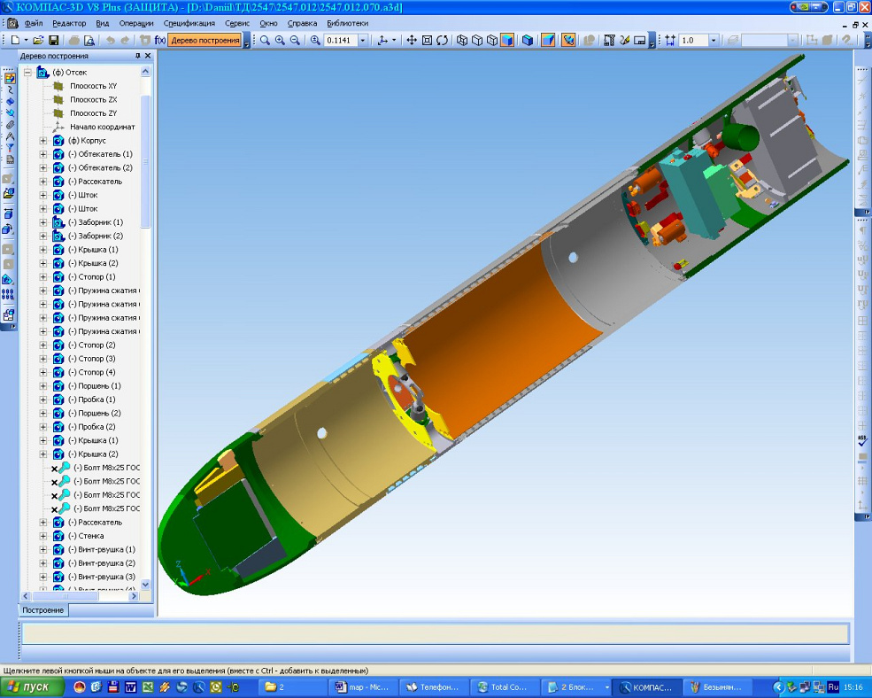Viewport: 872px width, 698px height.
Task: Toggle the Дерево построения button
Action: [x=204, y=41]
